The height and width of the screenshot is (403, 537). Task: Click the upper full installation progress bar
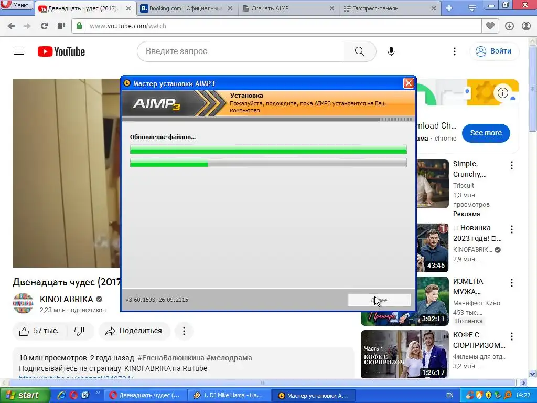pos(268,150)
